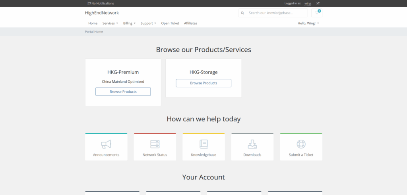Select Open Ticket in the navigation bar
Image resolution: width=407 pixels, height=195 pixels.
(170, 23)
